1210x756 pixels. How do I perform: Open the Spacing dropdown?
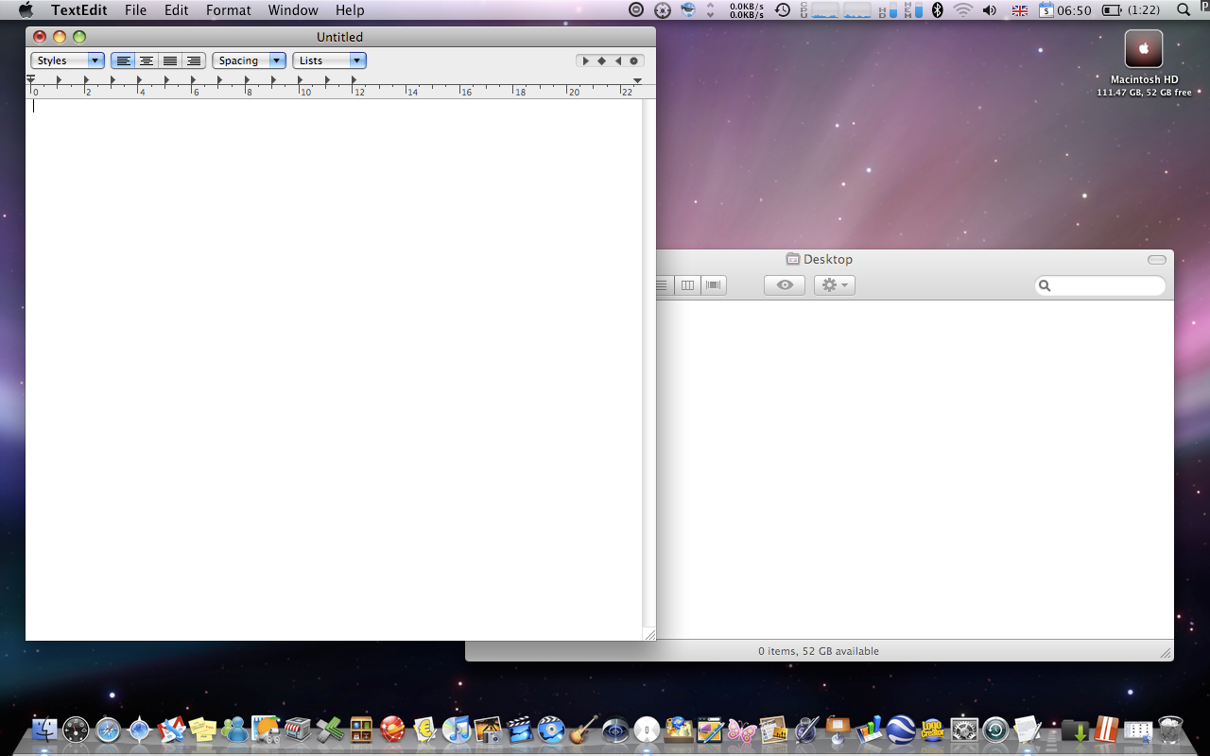249,60
